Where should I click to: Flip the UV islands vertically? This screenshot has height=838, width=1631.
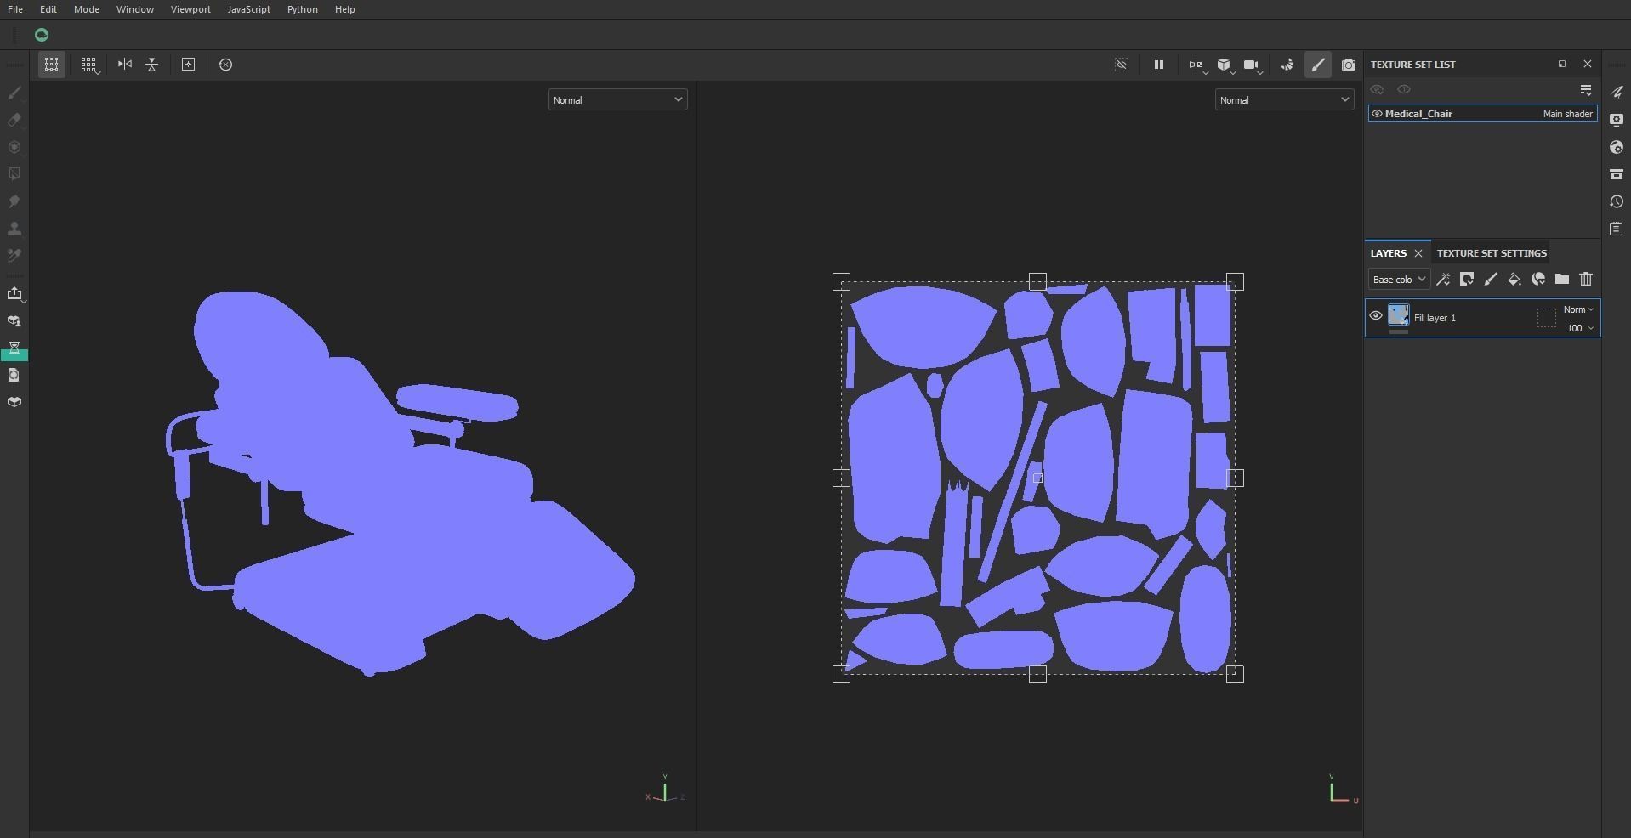152,65
